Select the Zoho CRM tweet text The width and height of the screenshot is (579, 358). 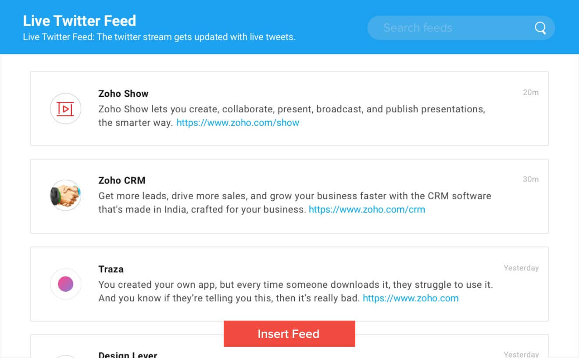295,203
